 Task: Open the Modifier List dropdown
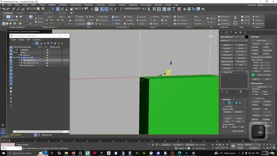(234, 40)
